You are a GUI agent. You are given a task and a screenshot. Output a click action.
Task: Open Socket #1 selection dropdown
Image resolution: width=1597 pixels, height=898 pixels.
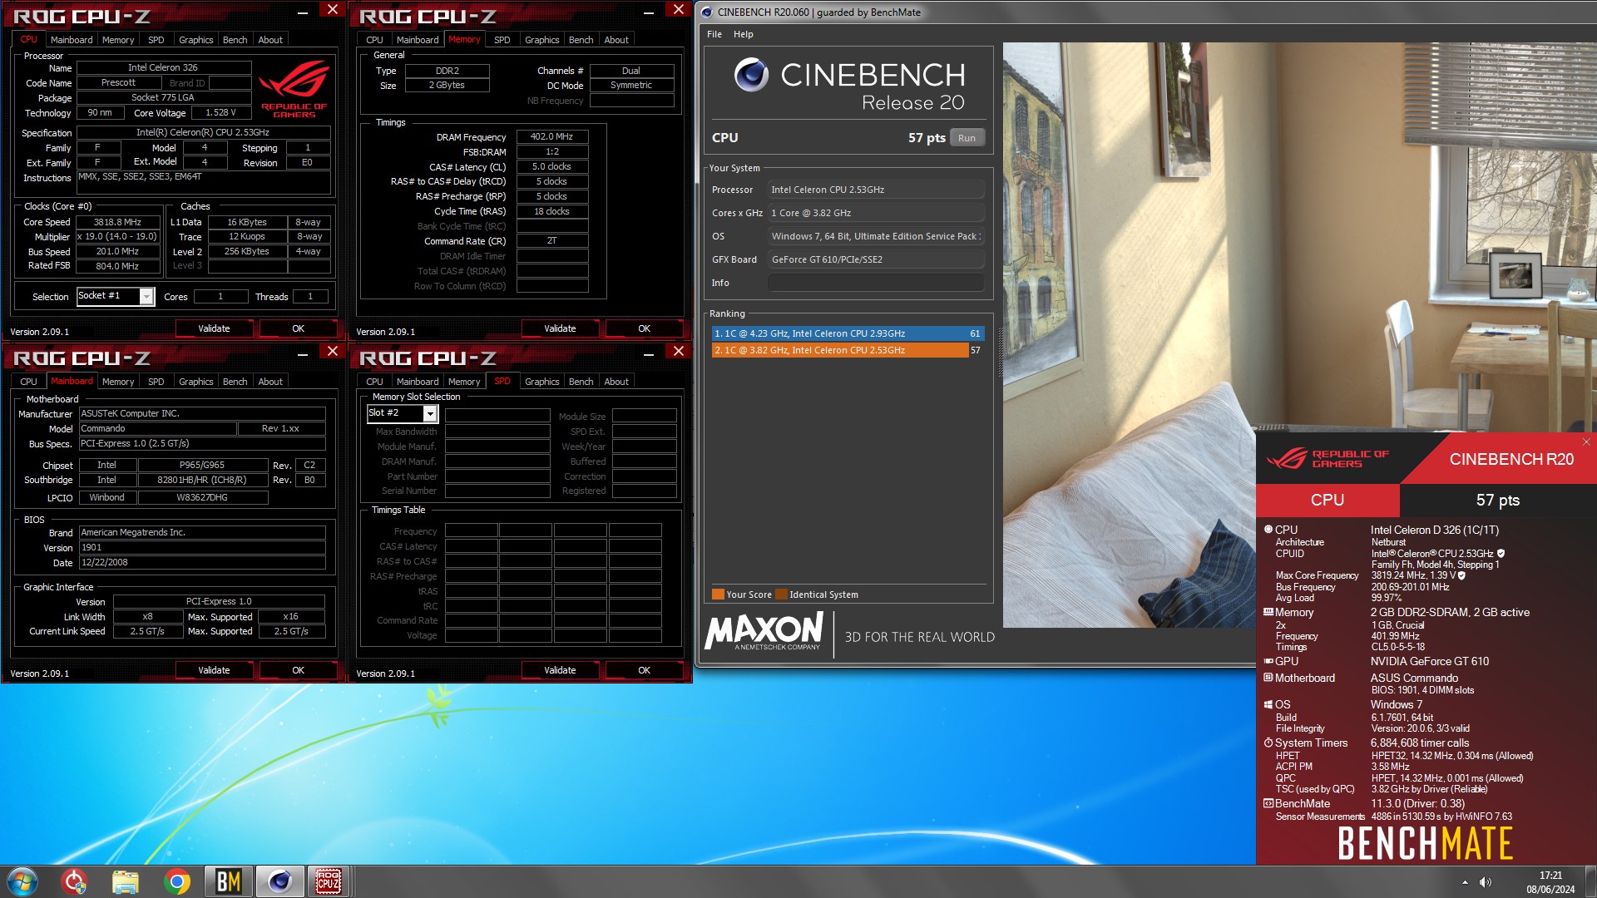click(x=146, y=296)
